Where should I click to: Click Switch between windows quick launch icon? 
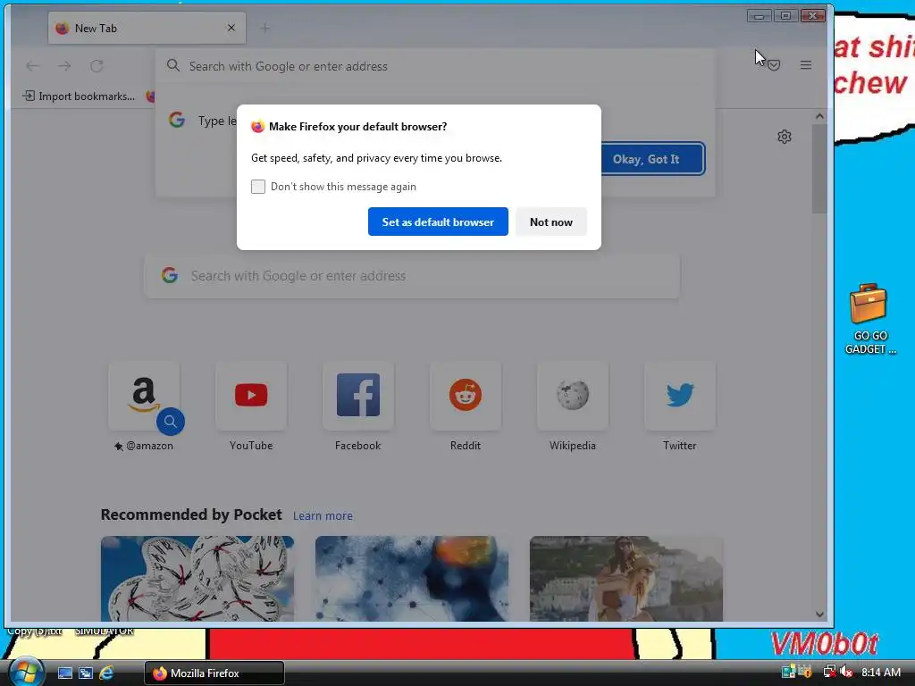tap(86, 673)
